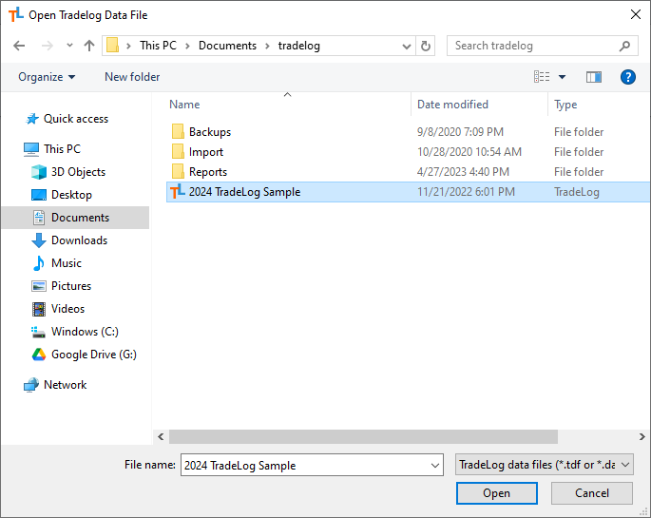Click the horizontal scrollbar left arrow

coord(161,436)
